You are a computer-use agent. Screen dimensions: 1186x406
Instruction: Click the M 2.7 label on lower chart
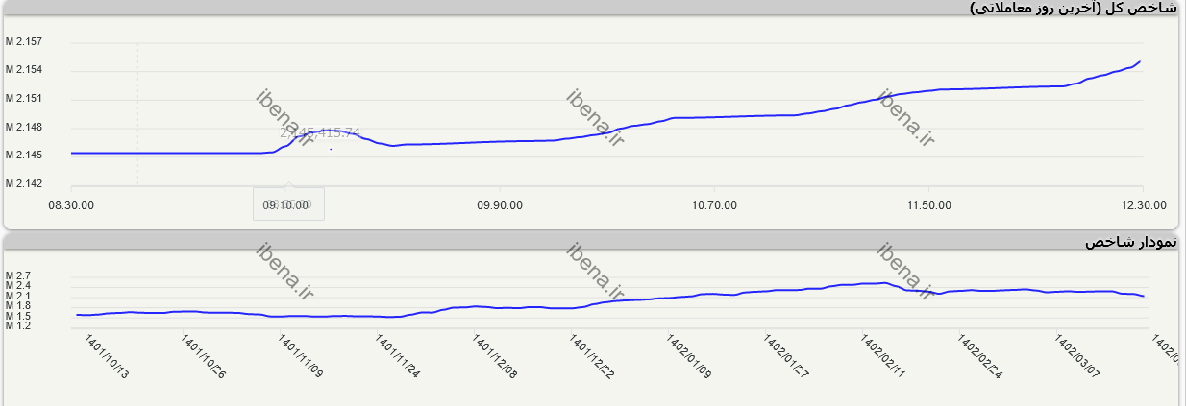[19, 276]
